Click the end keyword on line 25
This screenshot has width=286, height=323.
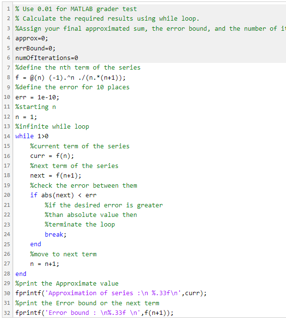(35, 244)
